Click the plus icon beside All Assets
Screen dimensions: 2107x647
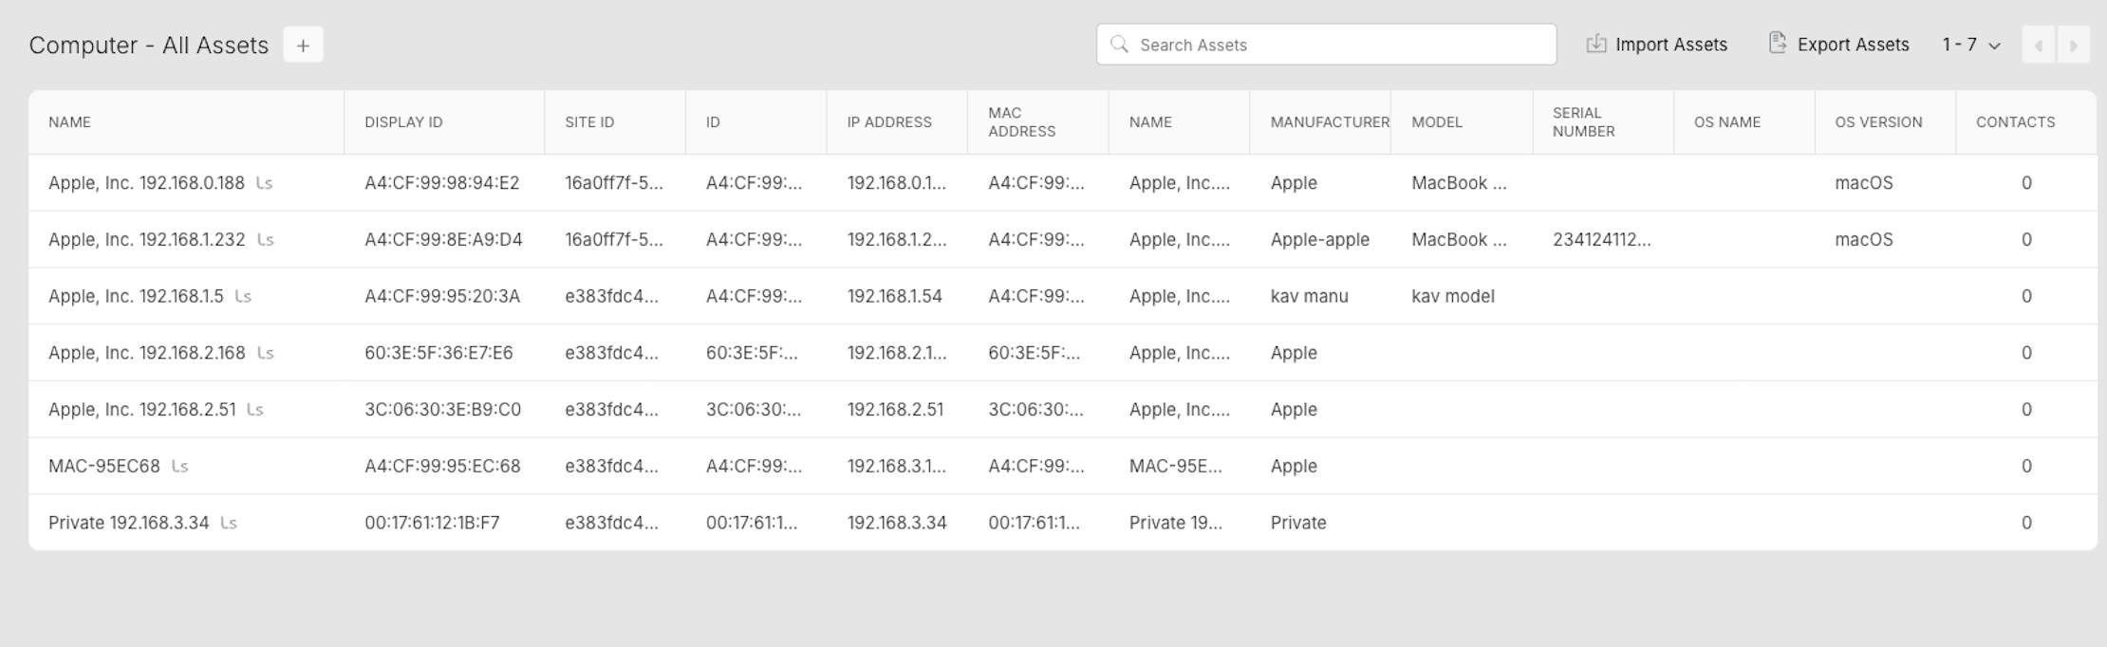pyautogui.click(x=303, y=45)
